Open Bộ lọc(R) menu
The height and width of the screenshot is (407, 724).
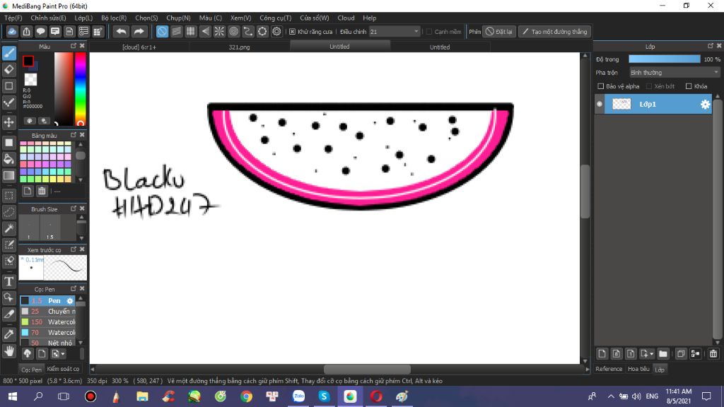[x=114, y=18]
